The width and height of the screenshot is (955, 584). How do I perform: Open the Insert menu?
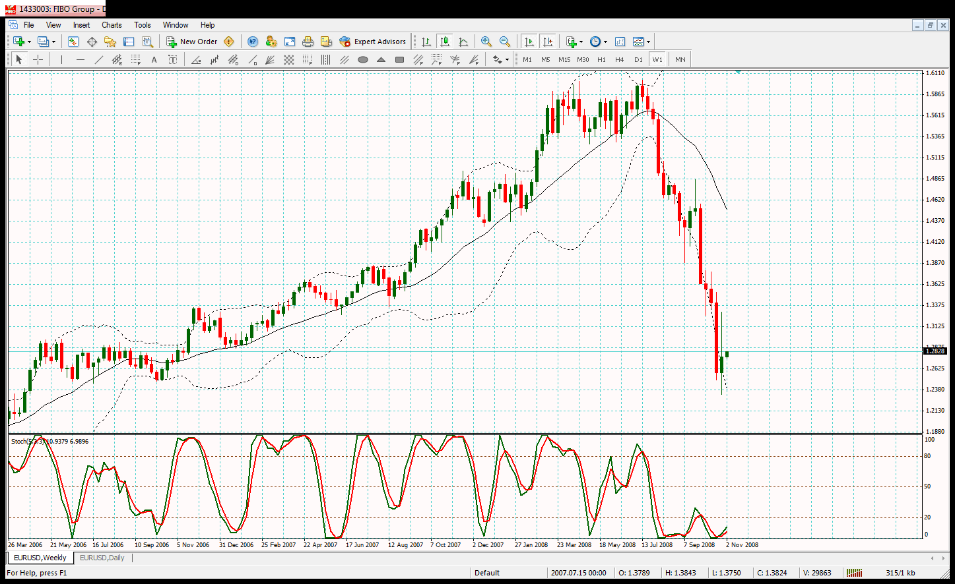coord(82,25)
